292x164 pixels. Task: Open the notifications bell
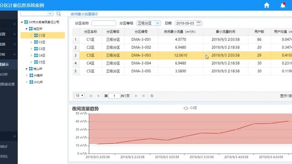(x=283, y=5)
